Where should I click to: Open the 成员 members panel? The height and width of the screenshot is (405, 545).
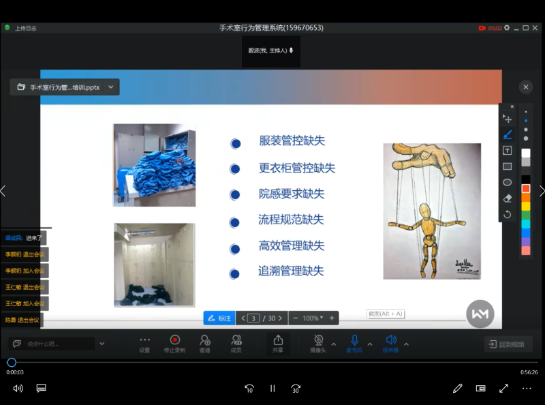(x=236, y=343)
